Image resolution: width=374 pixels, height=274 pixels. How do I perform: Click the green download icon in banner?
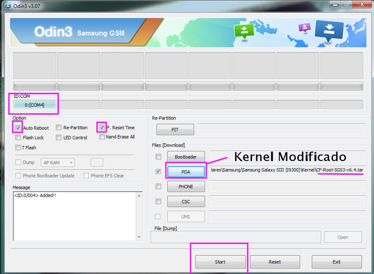pos(244,31)
